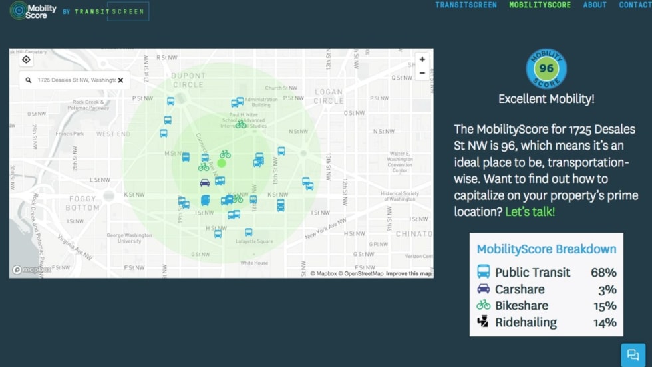
Task: Click the geolocate target icon on map
Action: click(x=26, y=60)
